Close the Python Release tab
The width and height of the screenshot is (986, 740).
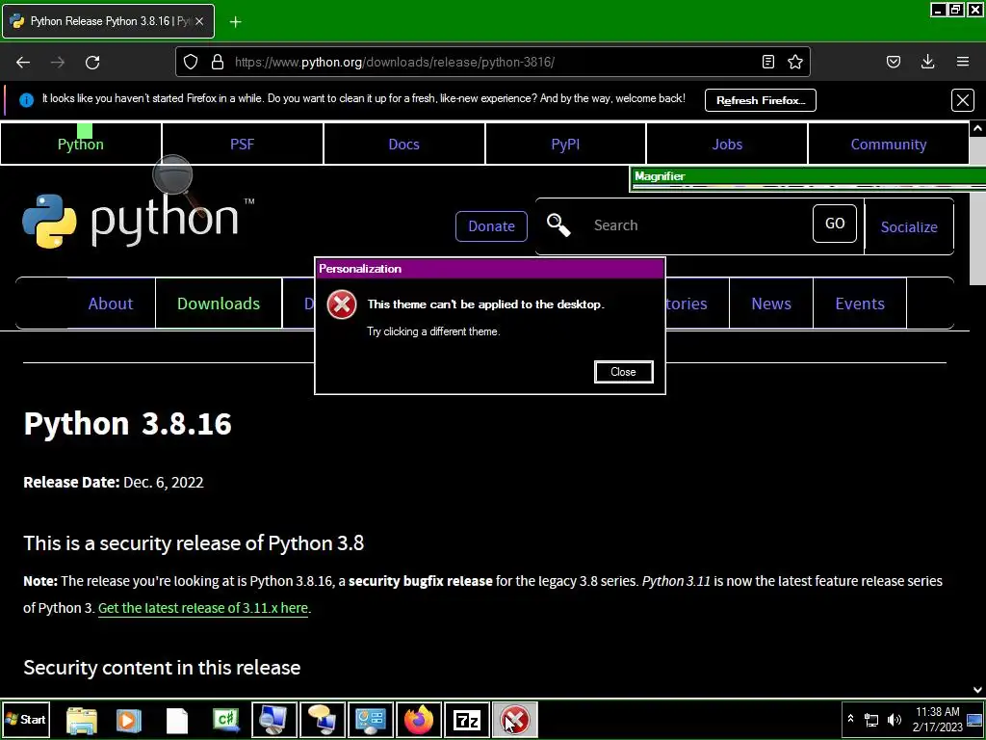199,21
